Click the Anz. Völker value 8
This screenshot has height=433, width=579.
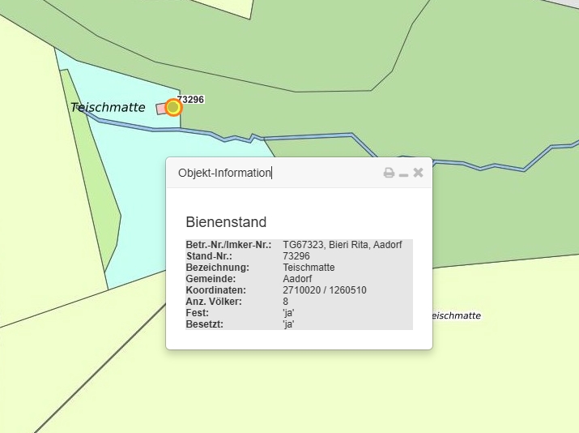(286, 301)
